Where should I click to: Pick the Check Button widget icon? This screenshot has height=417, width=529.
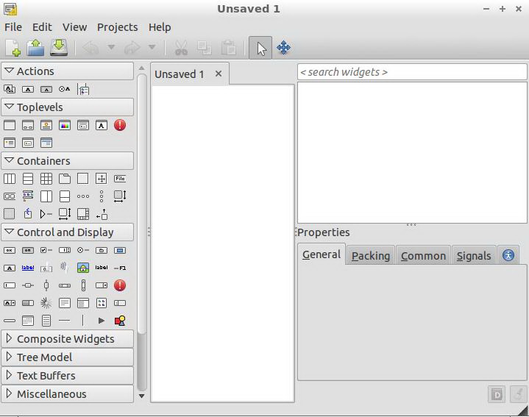tap(46, 250)
